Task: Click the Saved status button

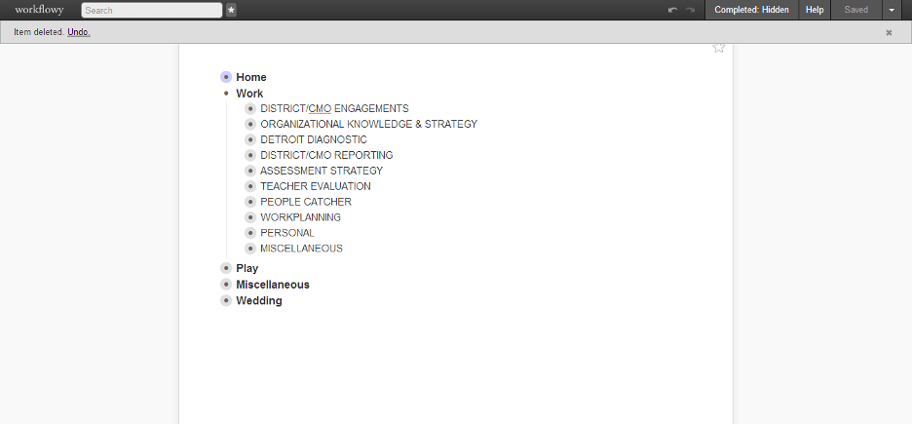Action: tap(855, 10)
